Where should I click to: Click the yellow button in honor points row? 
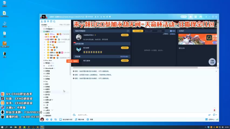click(125, 35)
